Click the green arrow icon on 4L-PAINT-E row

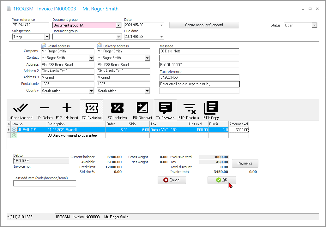pyautogui.click(x=14, y=130)
